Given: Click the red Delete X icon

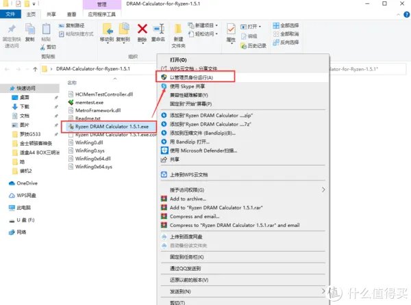Looking at the screenshot, I should (142, 29).
